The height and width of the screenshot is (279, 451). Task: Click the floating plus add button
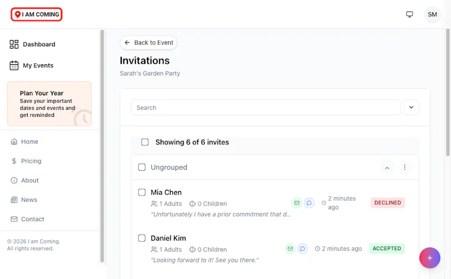pyautogui.click(x=430, y=258)
